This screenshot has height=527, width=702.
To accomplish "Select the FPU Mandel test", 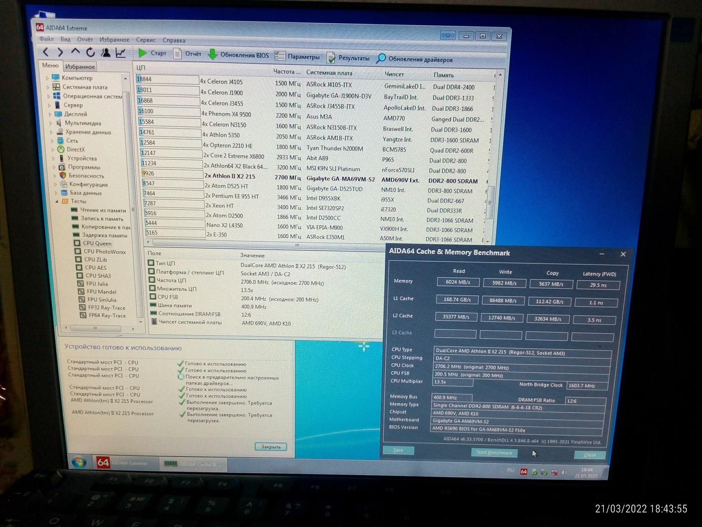I will coord(97,291).
